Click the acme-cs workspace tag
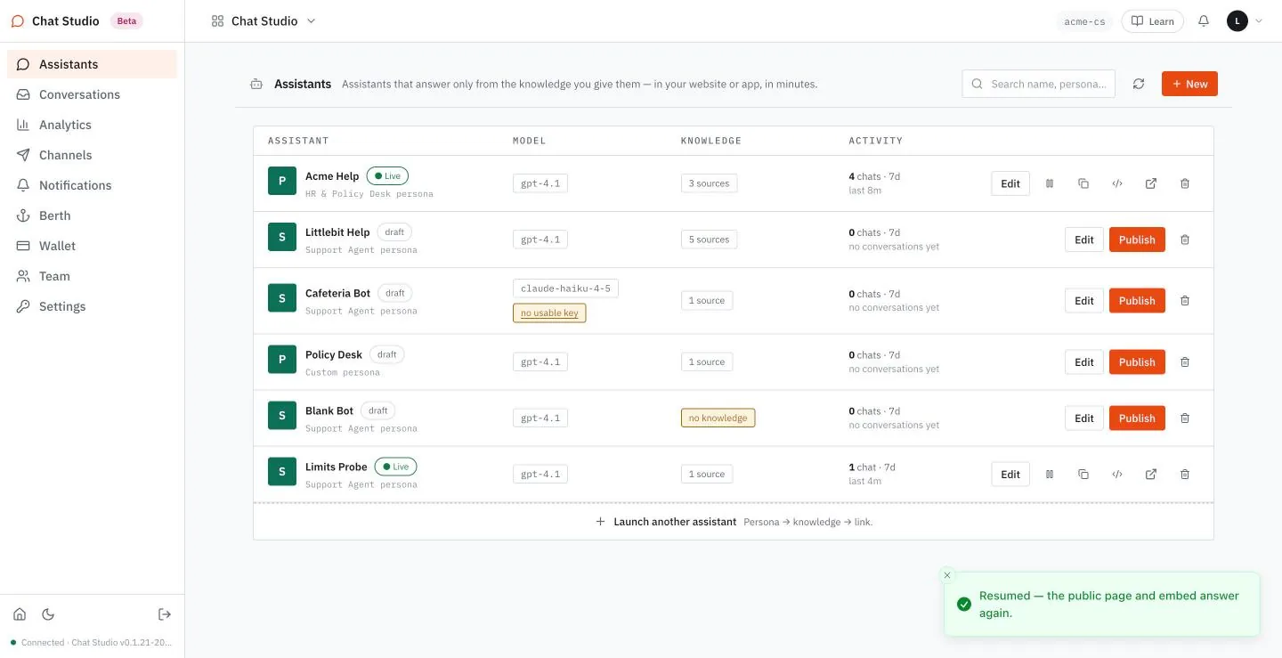 click(1084, 21)
